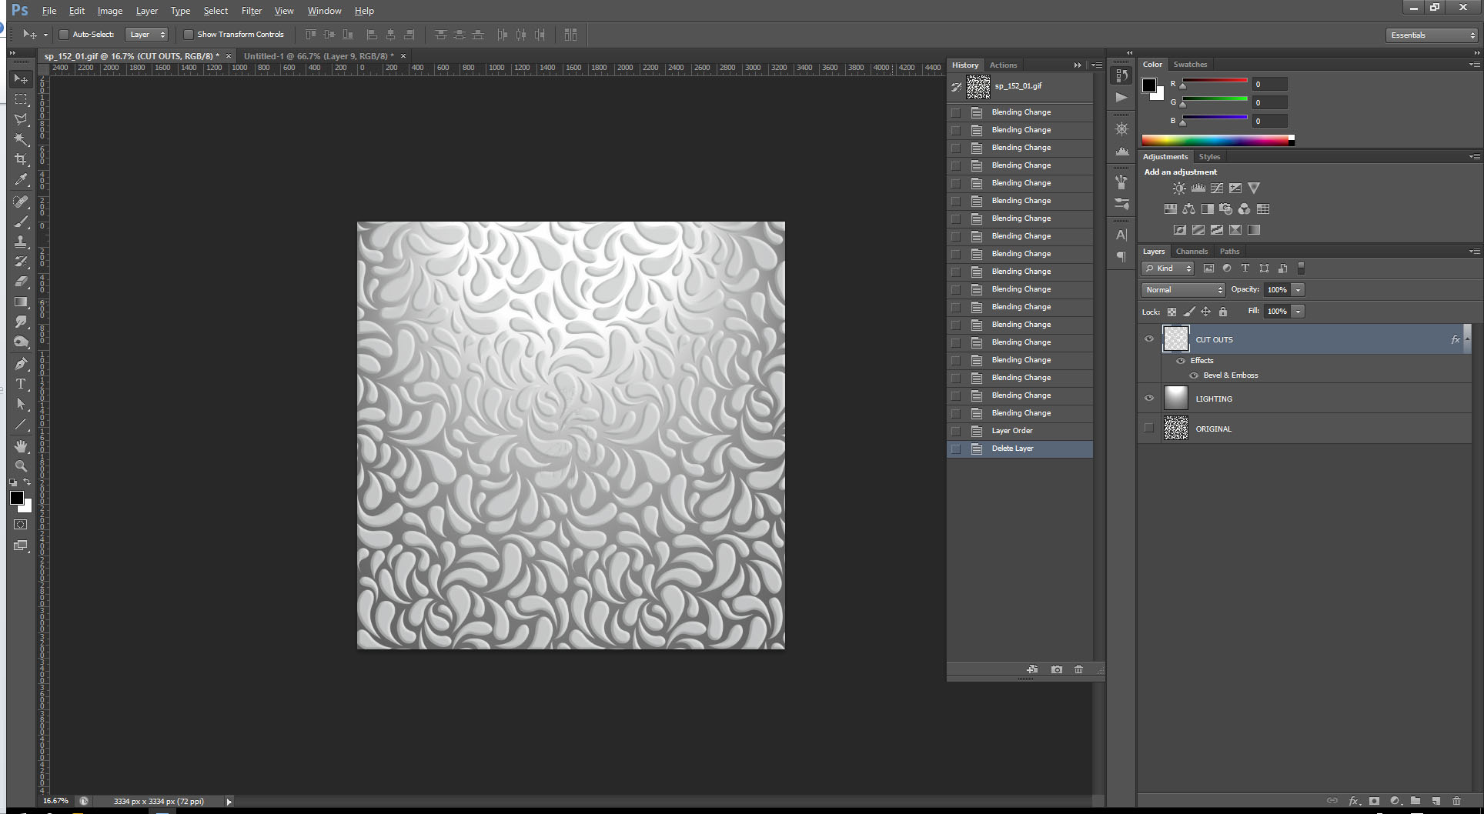Open the Filter menu
This screenshot has height=814, width=1484.
click(x=252, y=11)
